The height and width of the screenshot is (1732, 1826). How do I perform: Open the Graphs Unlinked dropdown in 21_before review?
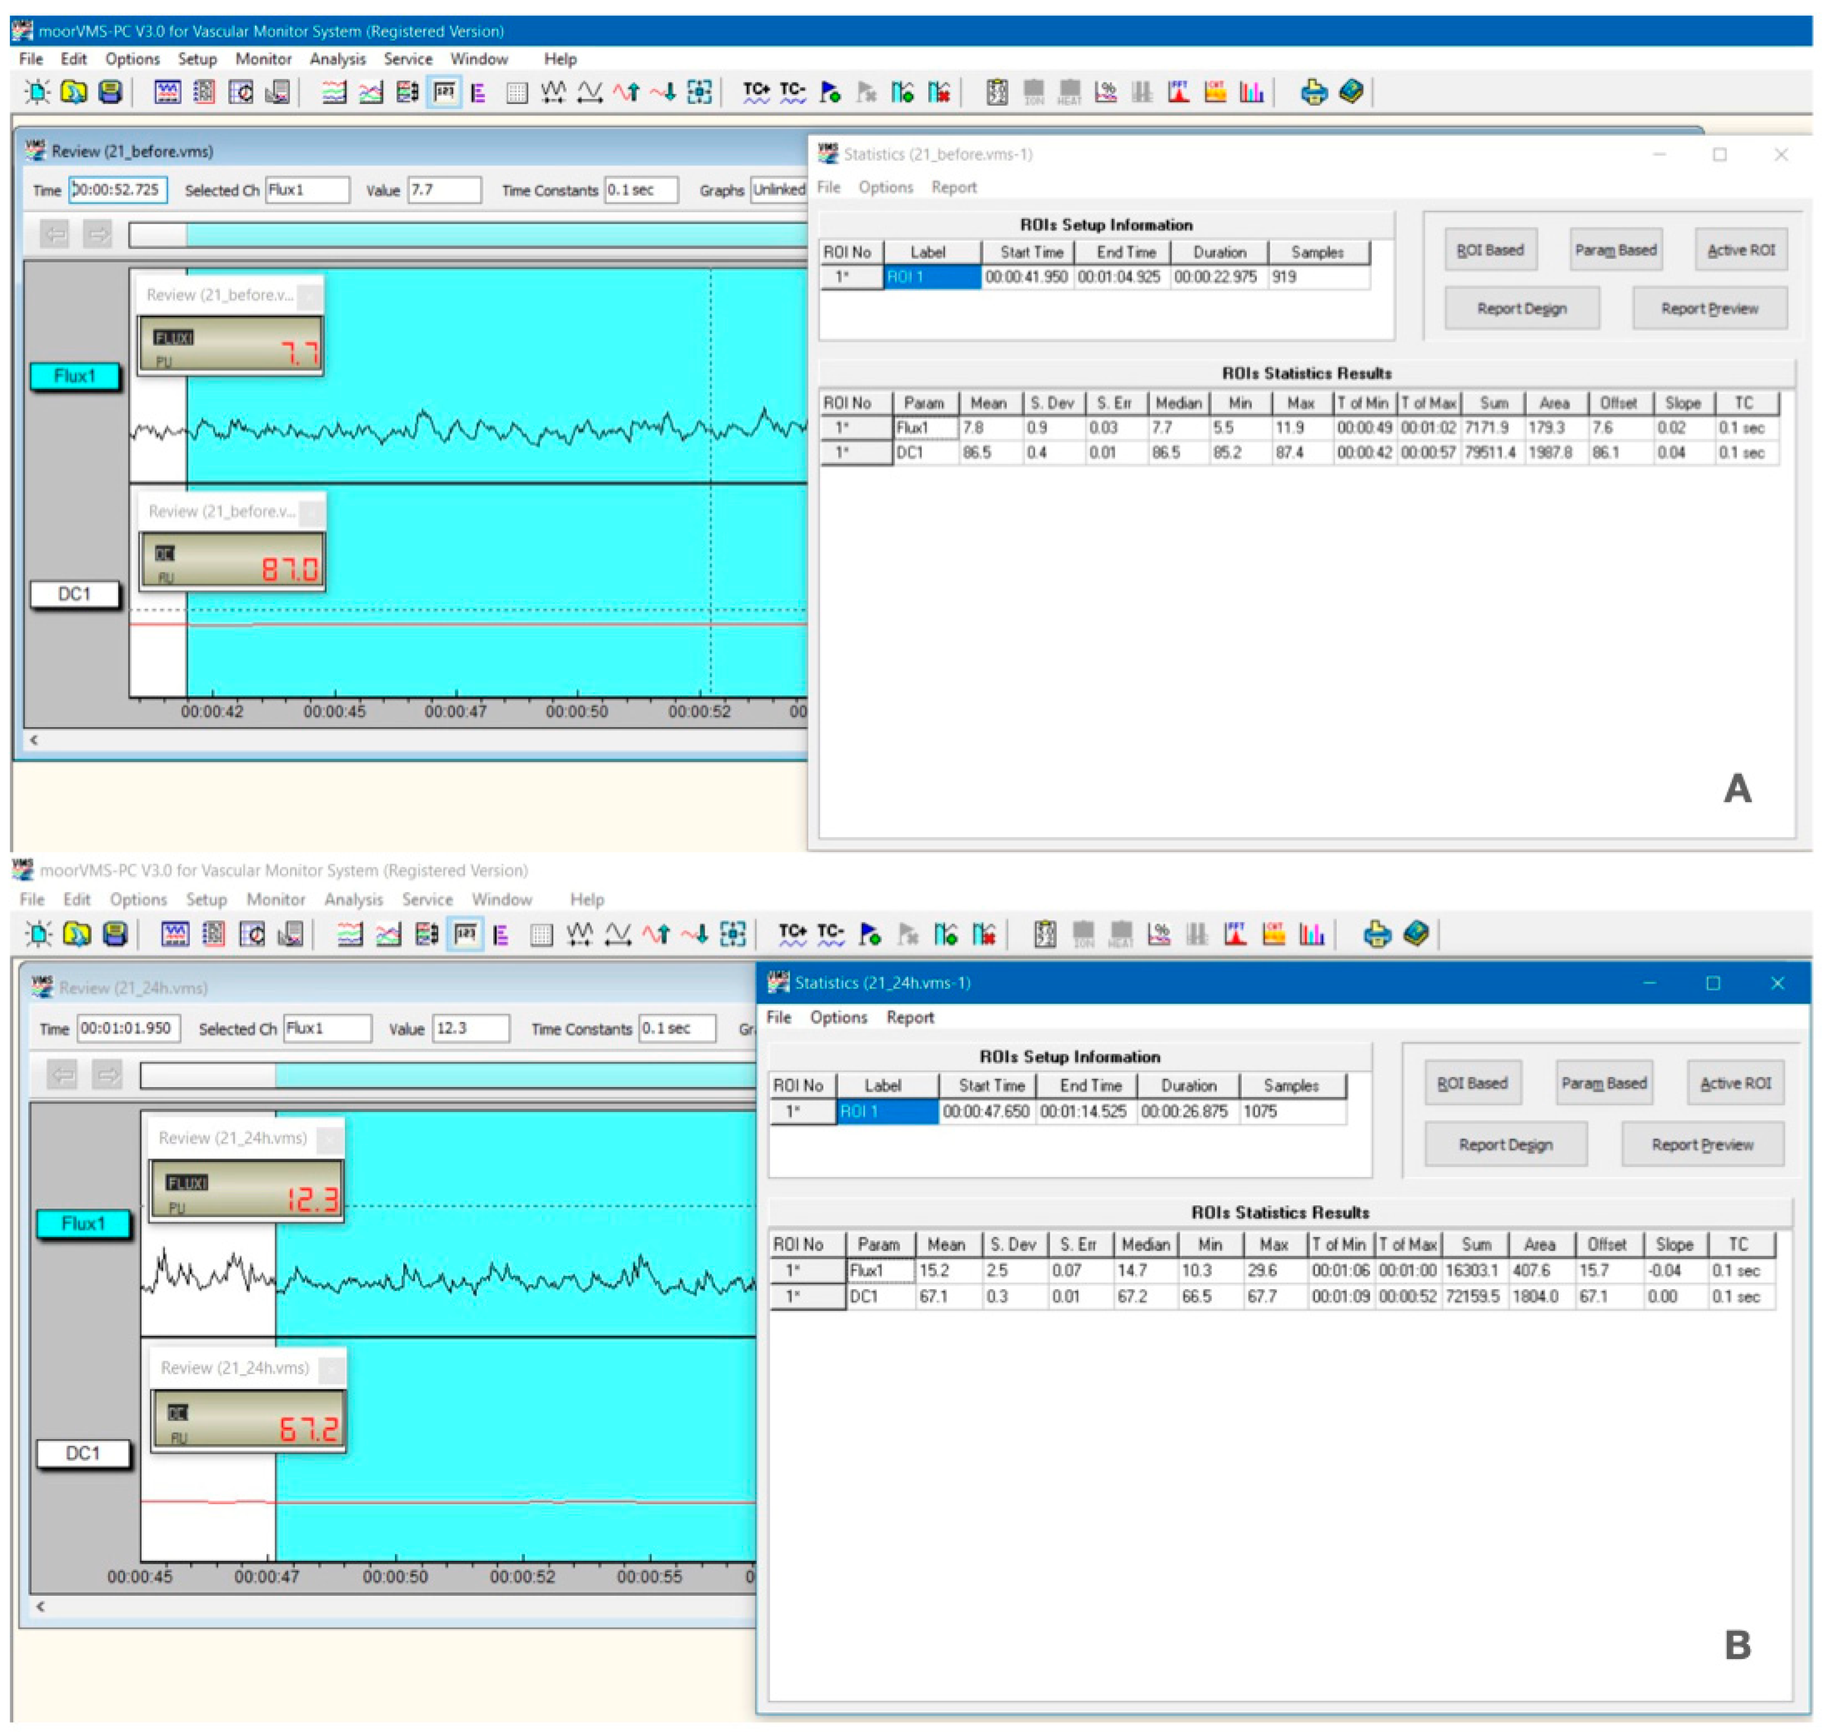(778, 189)
